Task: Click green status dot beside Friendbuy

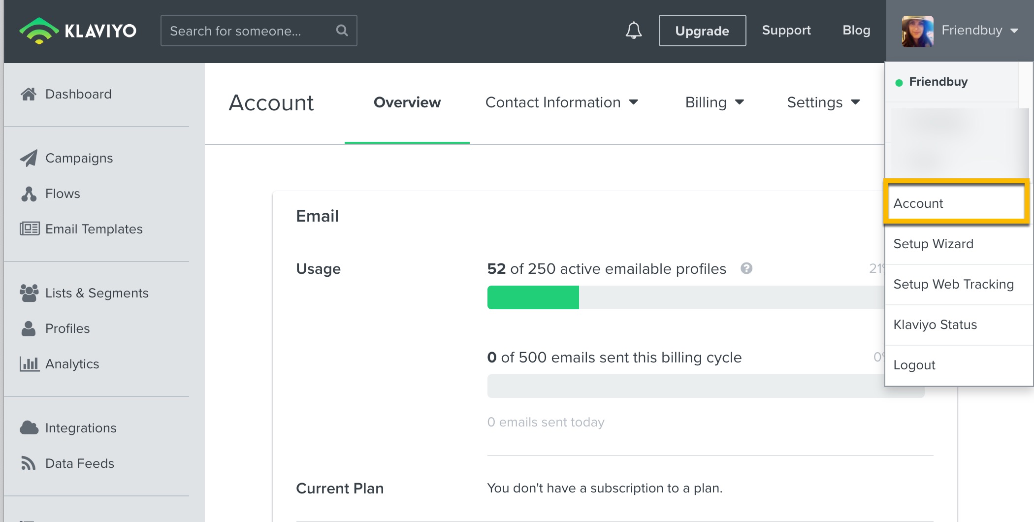Action: (x=899, y=83)
